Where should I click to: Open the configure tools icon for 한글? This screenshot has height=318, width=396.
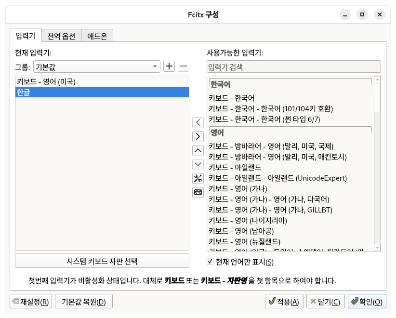(x=198, y=179)
